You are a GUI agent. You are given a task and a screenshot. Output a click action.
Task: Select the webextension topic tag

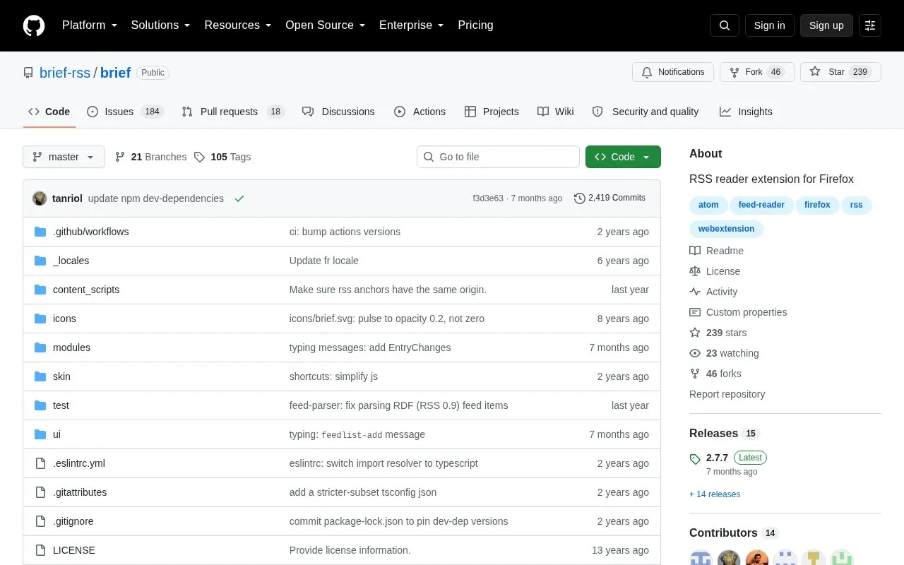pos(726,229)
